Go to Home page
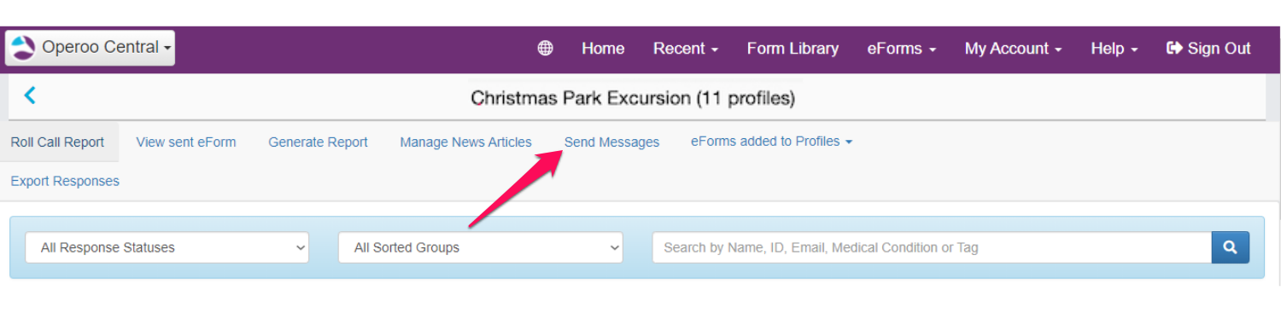1281x325 pixels. 603,49
